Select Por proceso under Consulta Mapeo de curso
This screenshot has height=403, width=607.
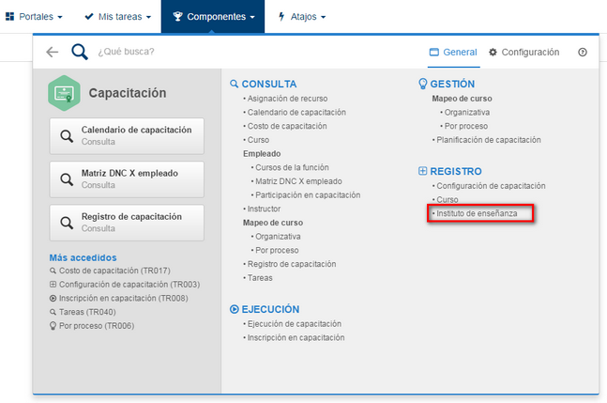[277, 250]
